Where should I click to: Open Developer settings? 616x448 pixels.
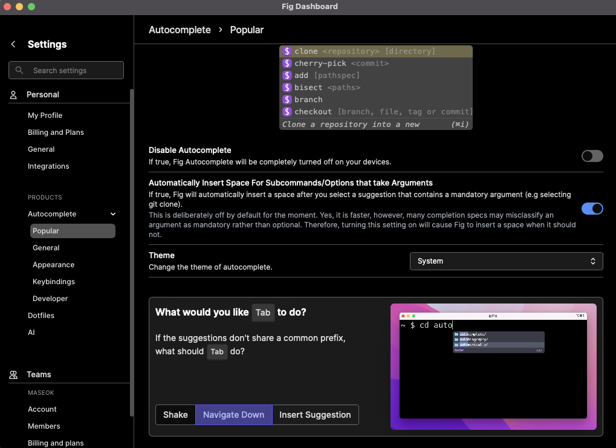(50, 299)
